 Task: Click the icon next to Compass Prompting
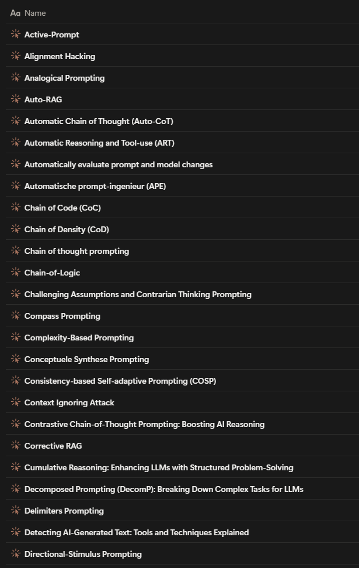click(x=16, y=316)
